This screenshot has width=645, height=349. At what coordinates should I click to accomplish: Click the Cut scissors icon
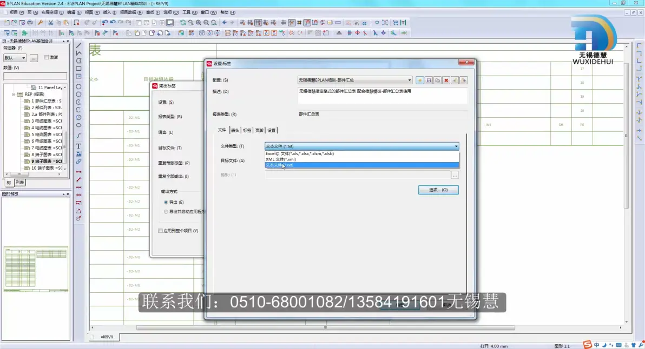(x=51, y=23)
